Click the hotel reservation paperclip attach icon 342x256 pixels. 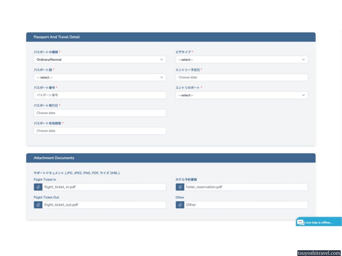(180, 187)
